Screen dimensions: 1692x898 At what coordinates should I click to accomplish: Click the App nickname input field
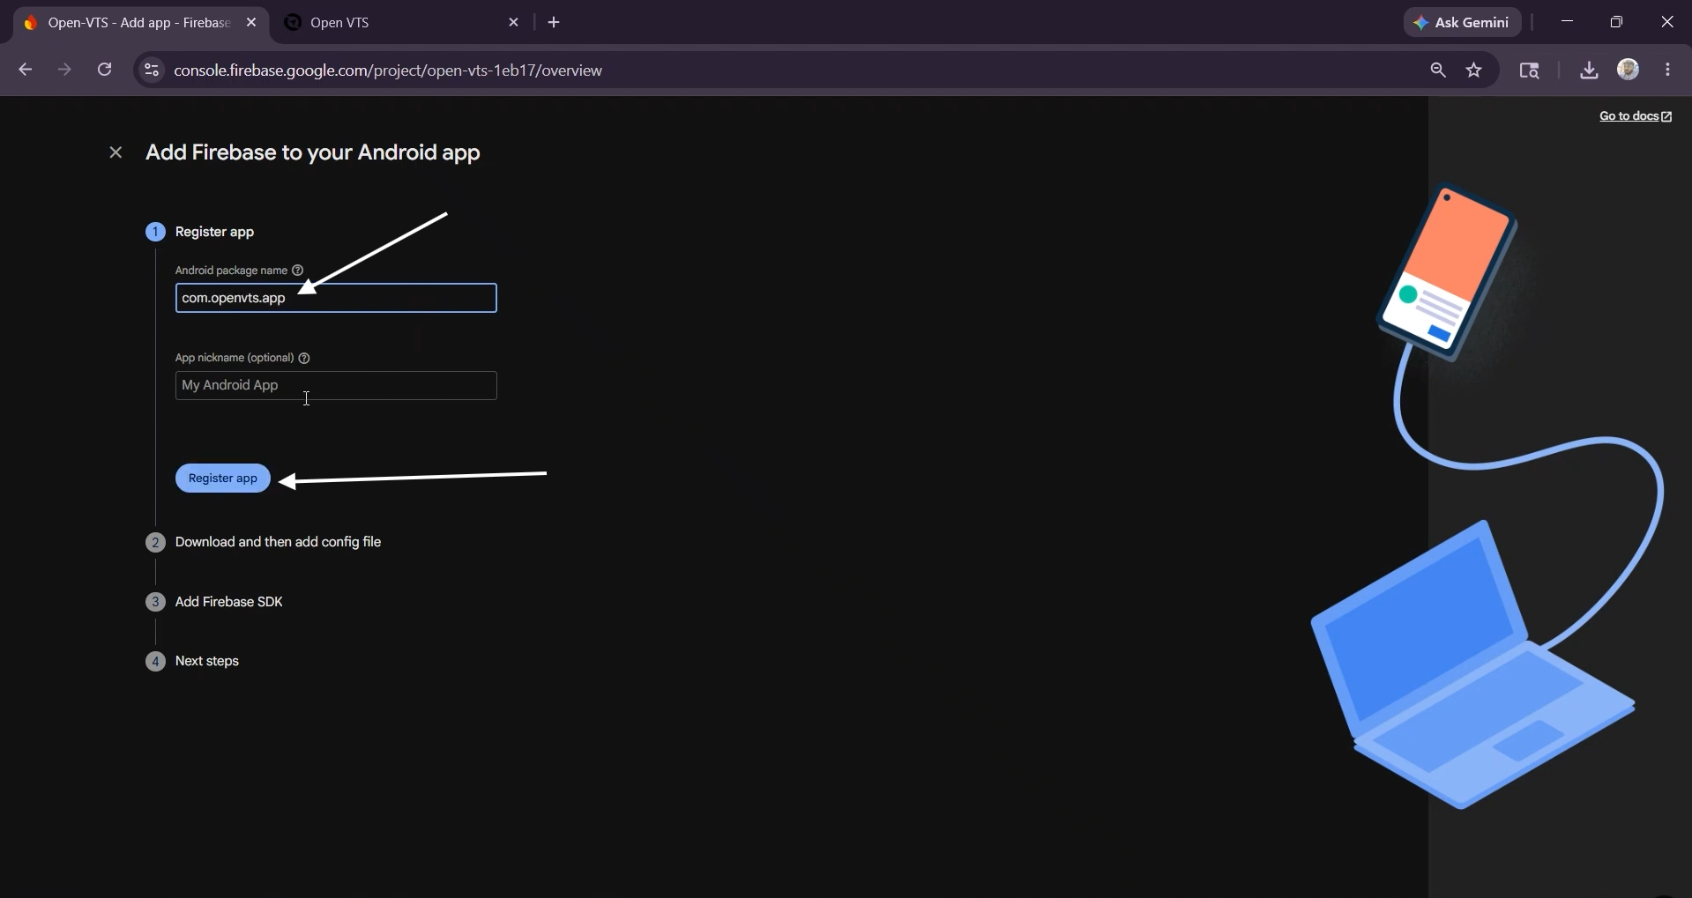click(336, 385)
